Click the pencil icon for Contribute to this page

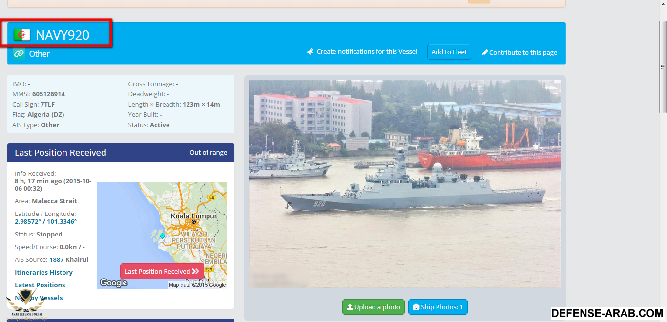coord(485,52)
